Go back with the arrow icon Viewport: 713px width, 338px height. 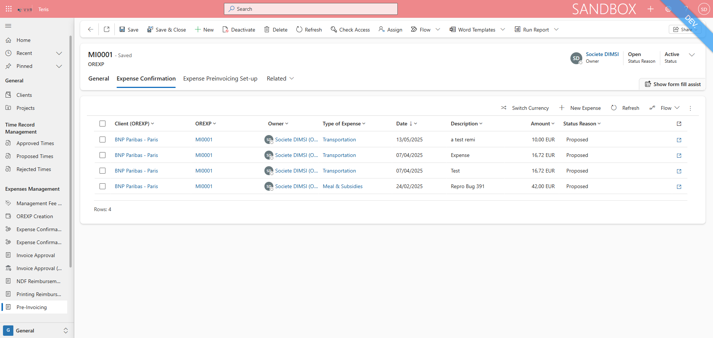(x=90, y=29)
